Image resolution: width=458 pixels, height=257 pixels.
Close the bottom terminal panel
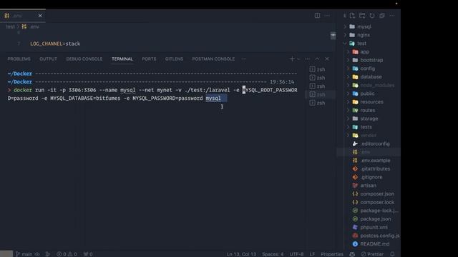click(x=327, y=59)
